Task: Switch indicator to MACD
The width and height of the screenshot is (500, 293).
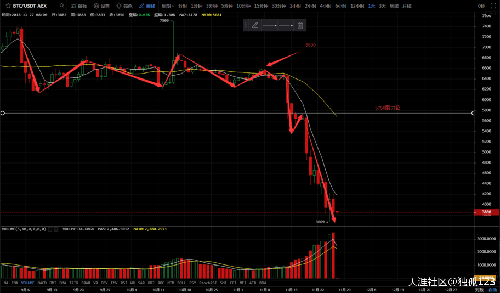Action: (42, 283)
